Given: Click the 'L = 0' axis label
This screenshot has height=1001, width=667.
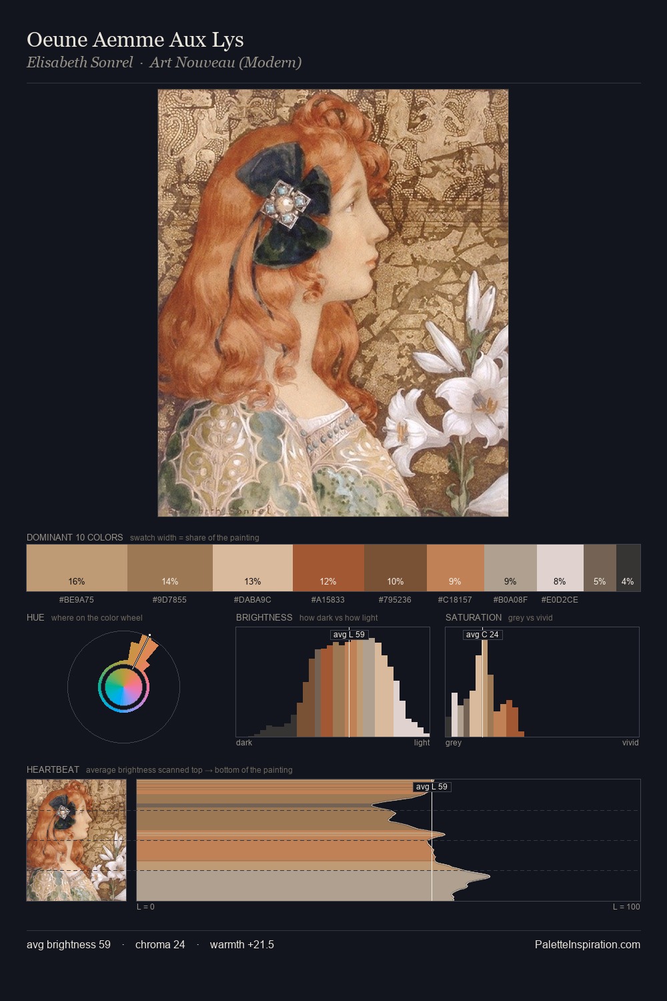Looking at the screenshot, I should click(x=145, y=907).
